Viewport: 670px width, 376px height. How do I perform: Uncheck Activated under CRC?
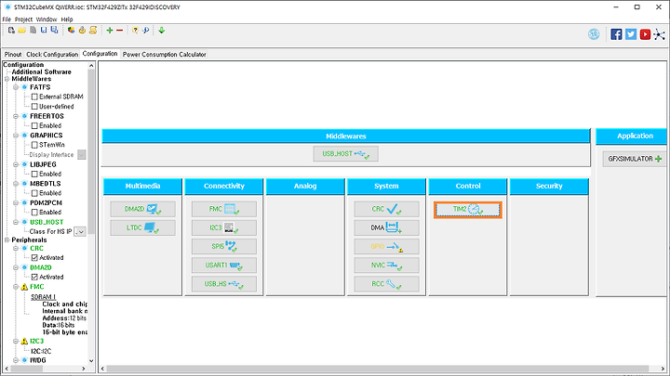(34, 258)
